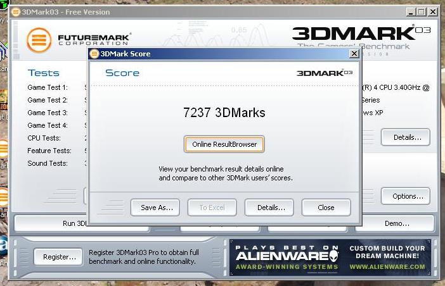Viewport: 445px width, 286px height.
Task: Click the Close button in score dialog
Action: (326, 208)
